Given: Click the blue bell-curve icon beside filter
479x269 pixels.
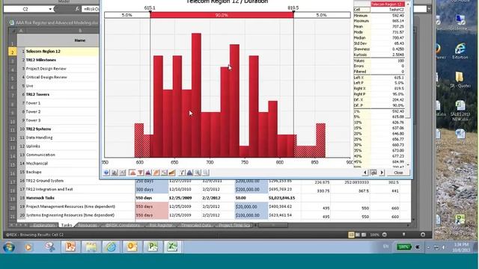Looking at the screenshot, I should (189, 173).
